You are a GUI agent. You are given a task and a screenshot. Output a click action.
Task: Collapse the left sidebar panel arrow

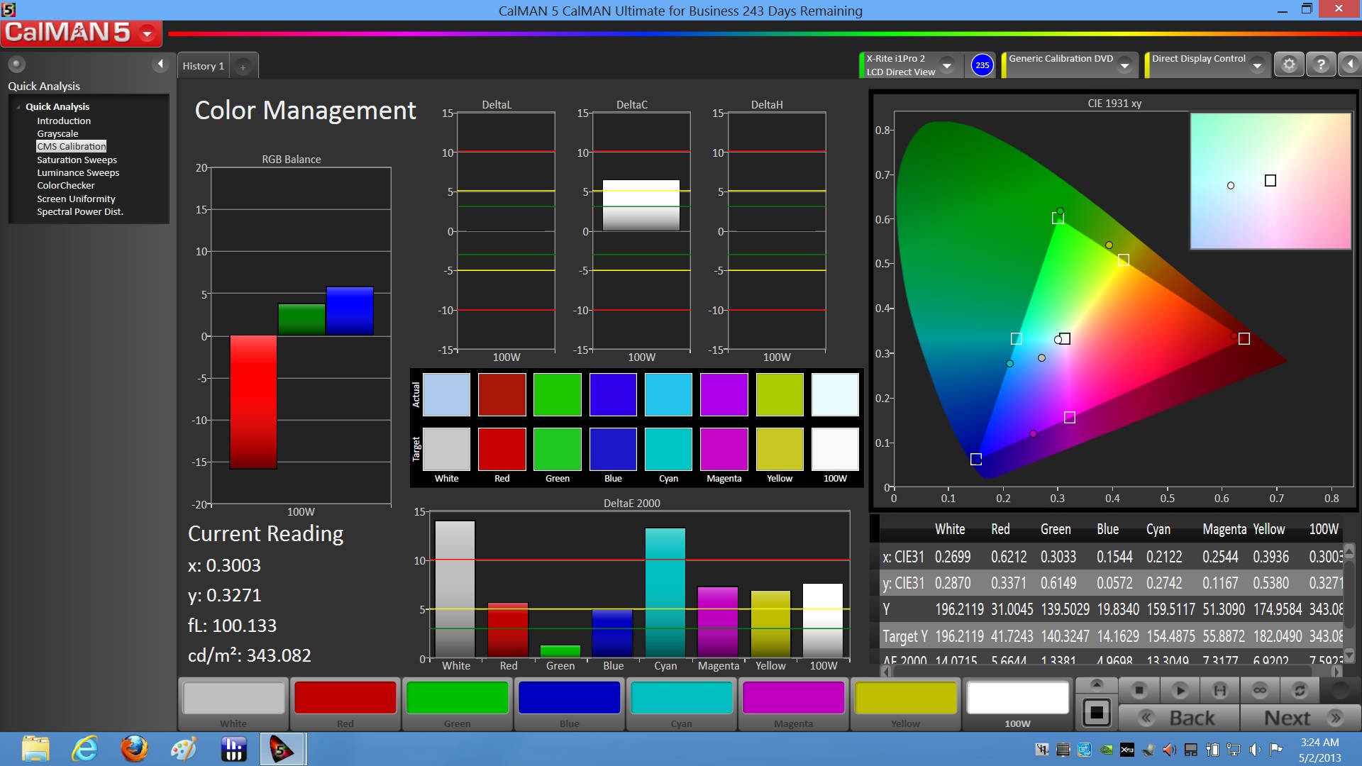point(160,65)
